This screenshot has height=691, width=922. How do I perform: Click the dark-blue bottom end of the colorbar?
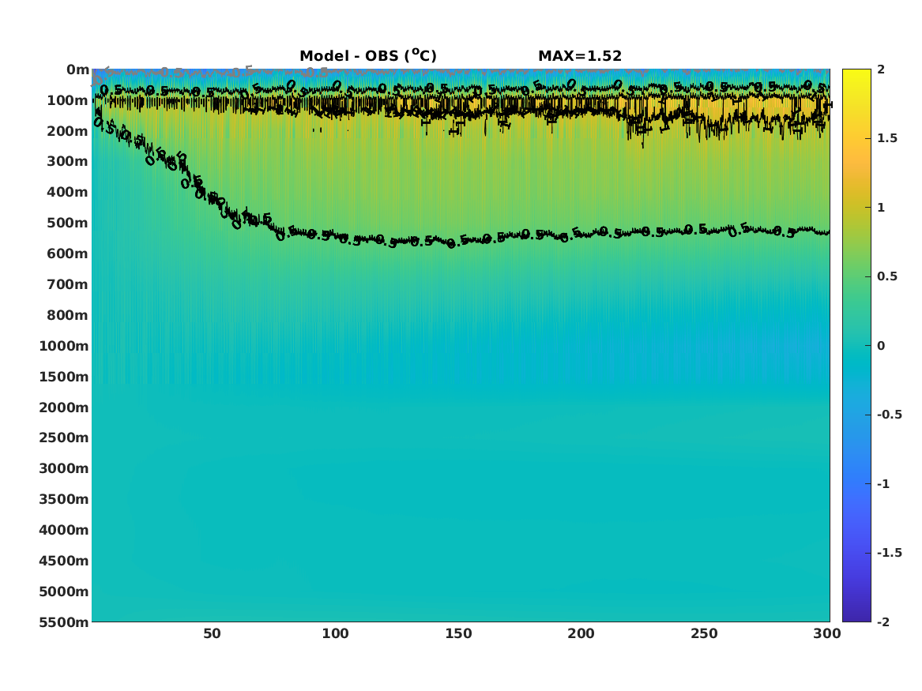point(856,617)
